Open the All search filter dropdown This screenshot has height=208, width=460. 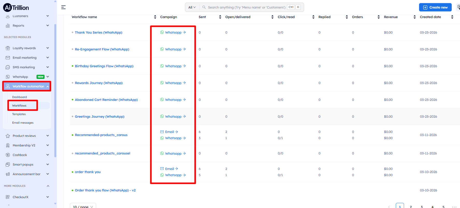pos(192,8)
